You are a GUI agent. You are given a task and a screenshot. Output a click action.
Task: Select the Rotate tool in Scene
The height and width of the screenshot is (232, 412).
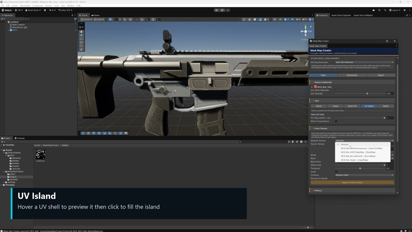pos(81,39)
